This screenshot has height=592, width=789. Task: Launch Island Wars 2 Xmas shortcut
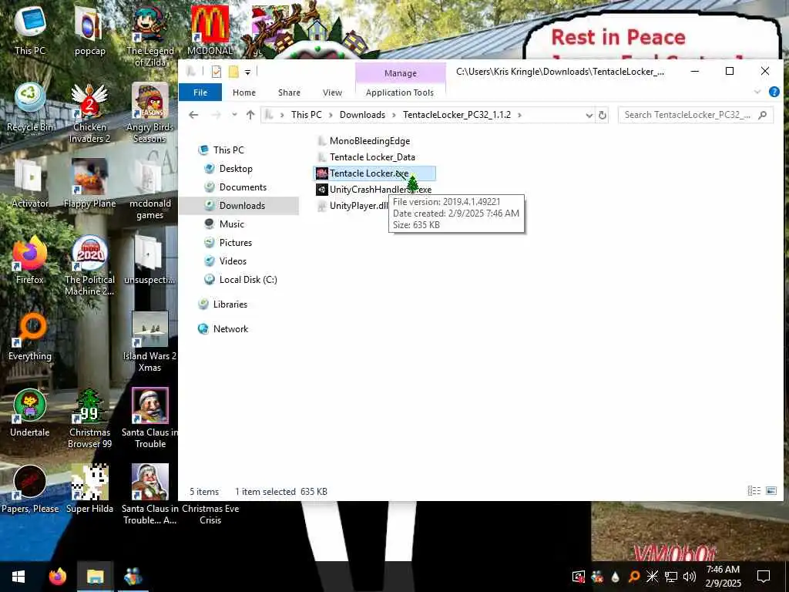(150, 342)
